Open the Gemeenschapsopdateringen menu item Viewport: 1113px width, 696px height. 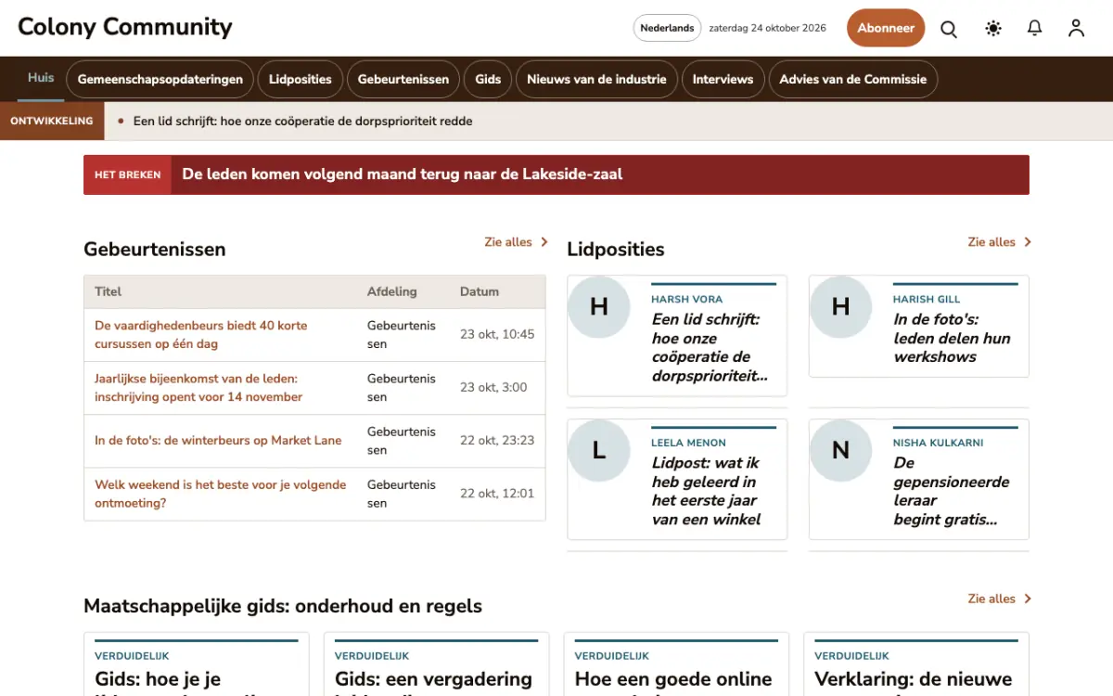click(x=160, y=79)
